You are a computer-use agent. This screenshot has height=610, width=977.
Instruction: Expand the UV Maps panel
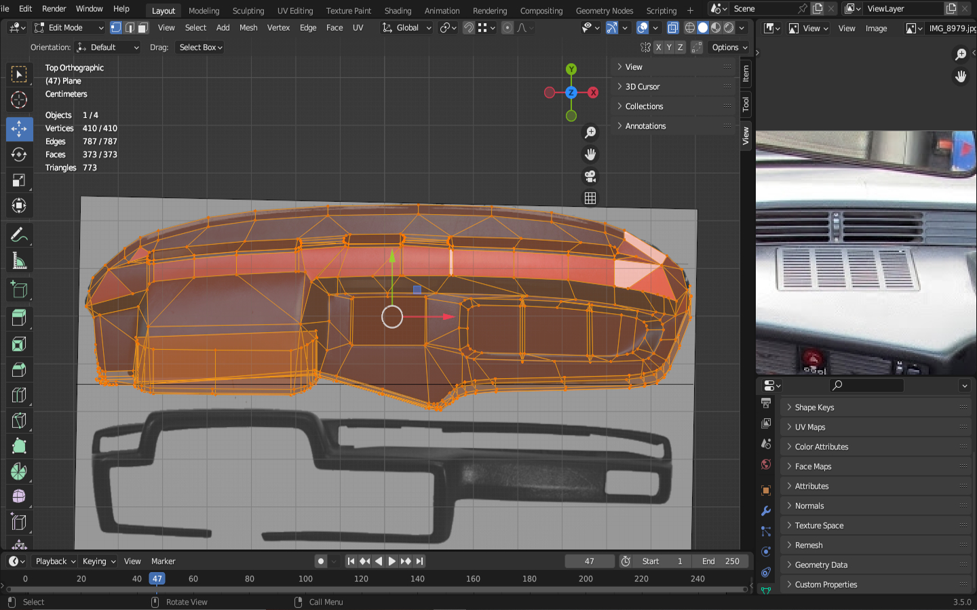pos(810,427)
